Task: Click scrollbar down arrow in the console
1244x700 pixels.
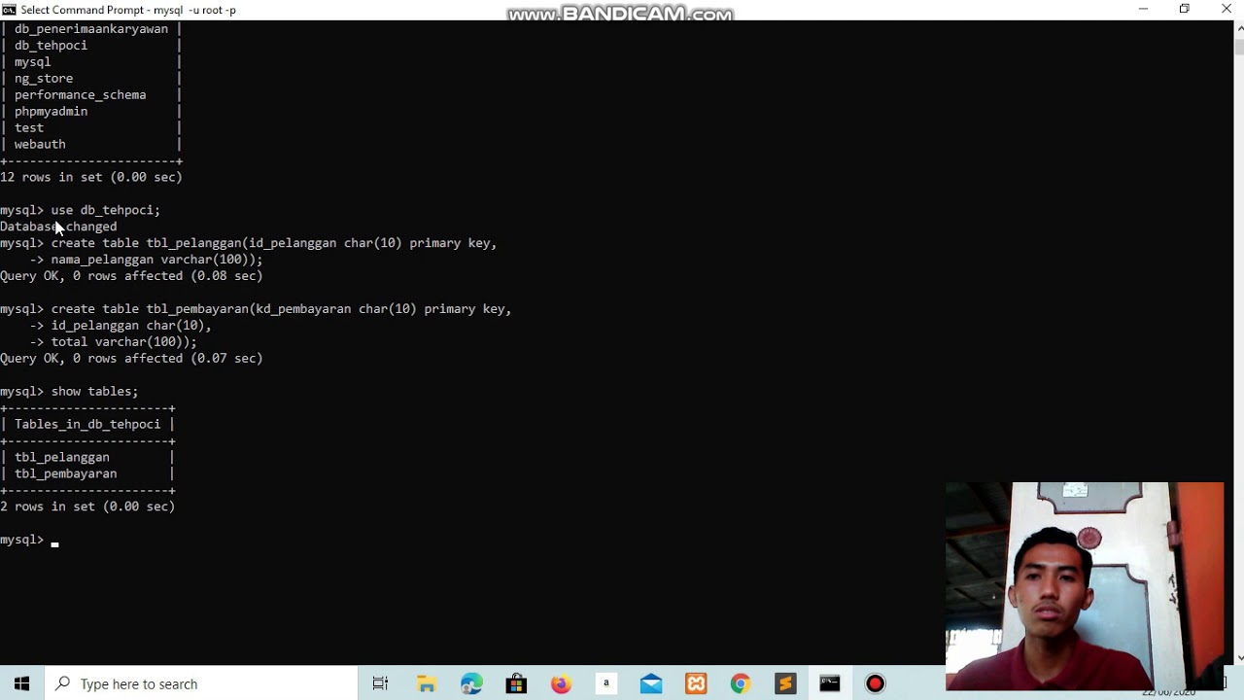Action: point(1238,658)
